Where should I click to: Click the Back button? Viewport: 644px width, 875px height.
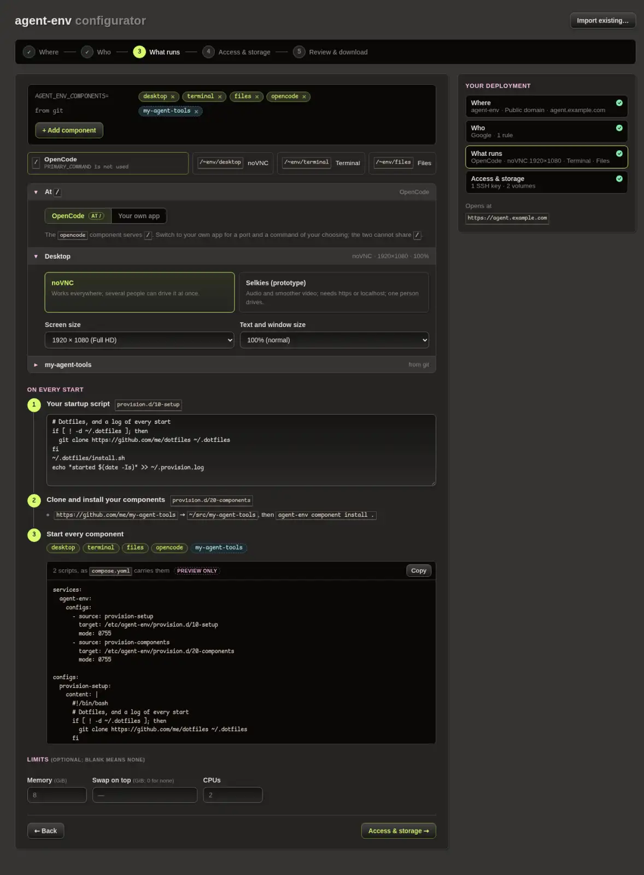(x=46, y=831)
